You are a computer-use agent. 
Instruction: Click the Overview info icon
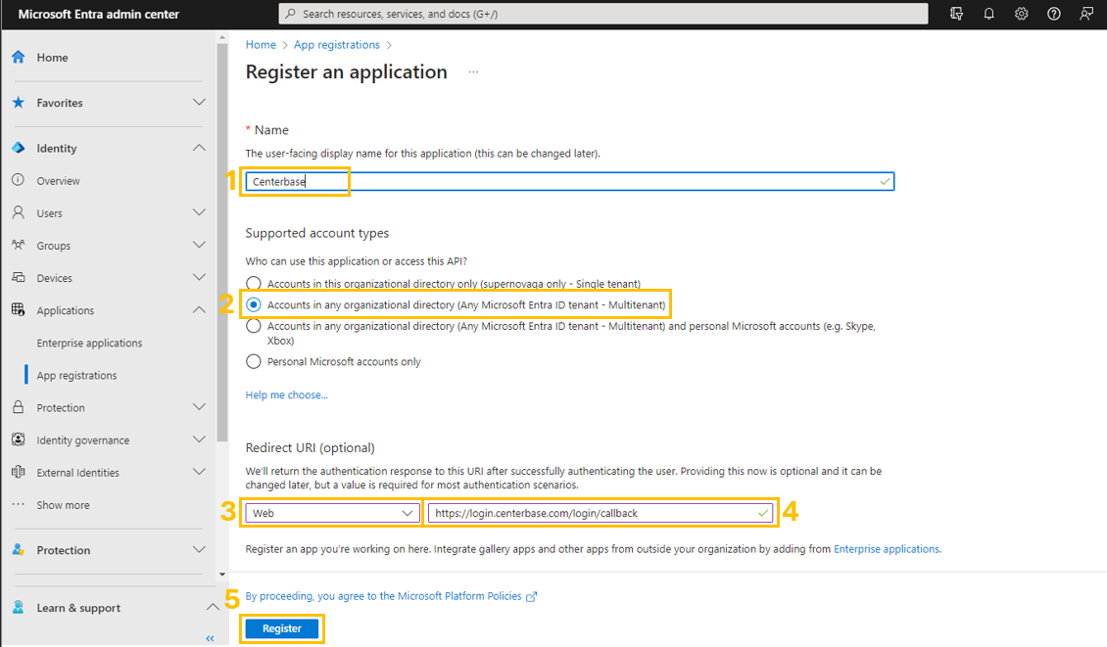tap(19, 180)
